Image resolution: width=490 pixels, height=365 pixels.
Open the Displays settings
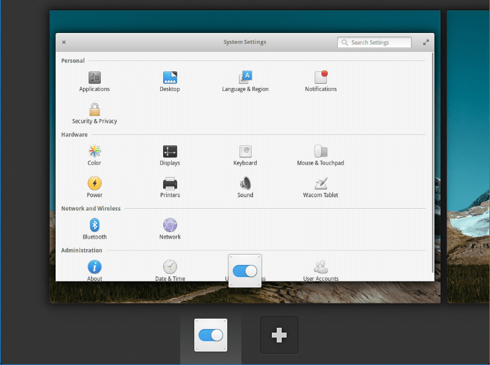[x=170, y=156]
